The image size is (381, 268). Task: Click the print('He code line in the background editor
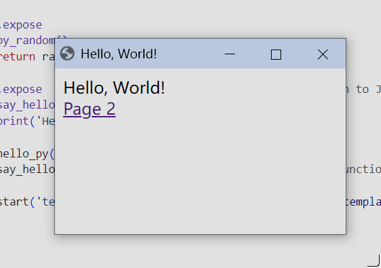pos(27,121)
